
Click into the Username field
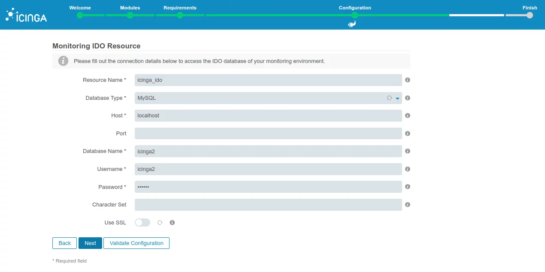pos(268,169)
